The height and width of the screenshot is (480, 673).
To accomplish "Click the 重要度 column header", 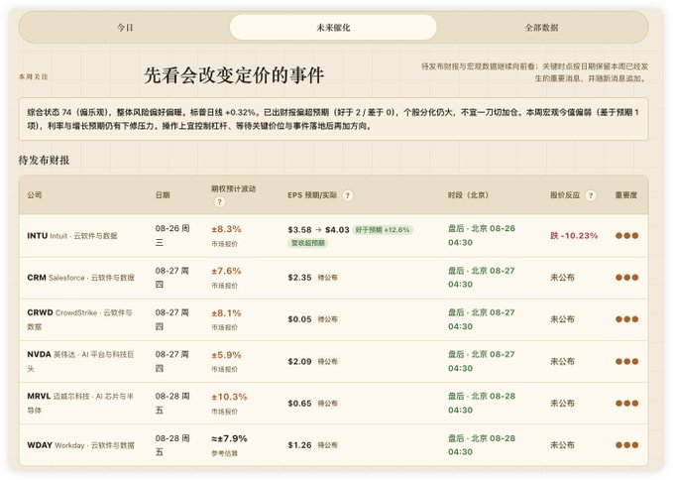I will tap(626, 195).
